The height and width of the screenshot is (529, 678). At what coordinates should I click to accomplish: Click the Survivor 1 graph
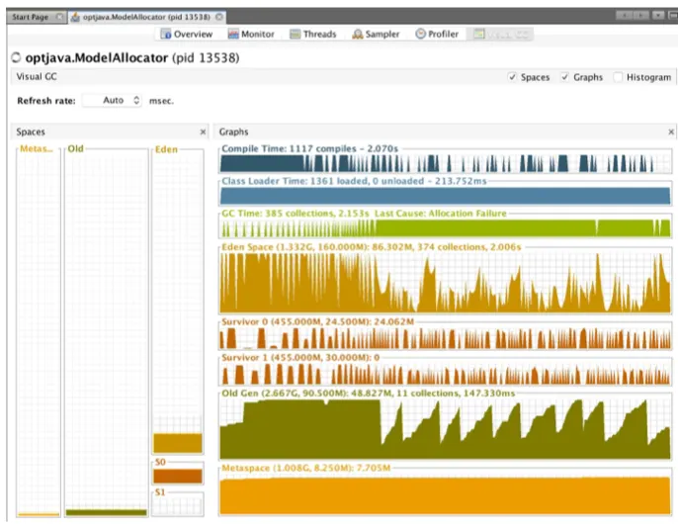446,374
